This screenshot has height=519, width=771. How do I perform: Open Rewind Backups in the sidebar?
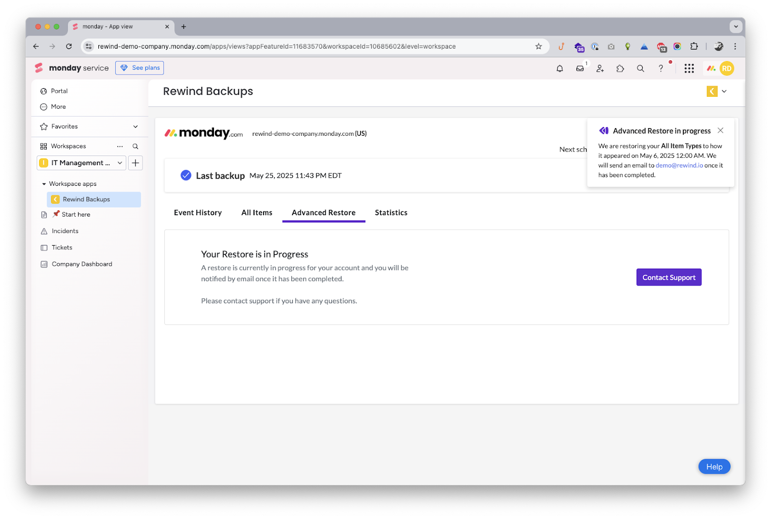pyautogui.click(x=93, y=199)
